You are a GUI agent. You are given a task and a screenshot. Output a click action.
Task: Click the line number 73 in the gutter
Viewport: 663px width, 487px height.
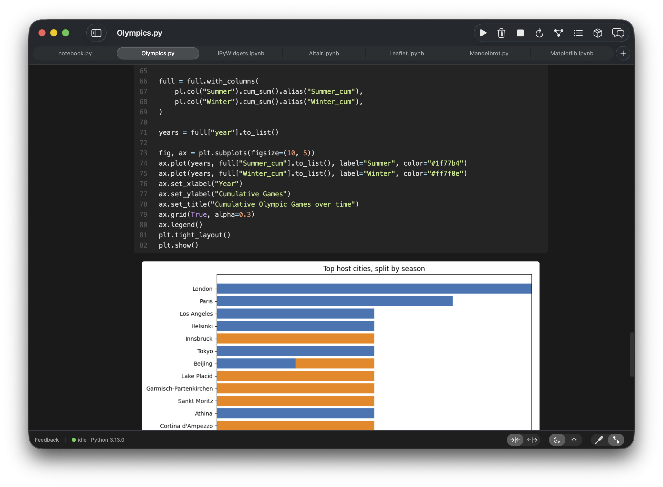[143, 153]
